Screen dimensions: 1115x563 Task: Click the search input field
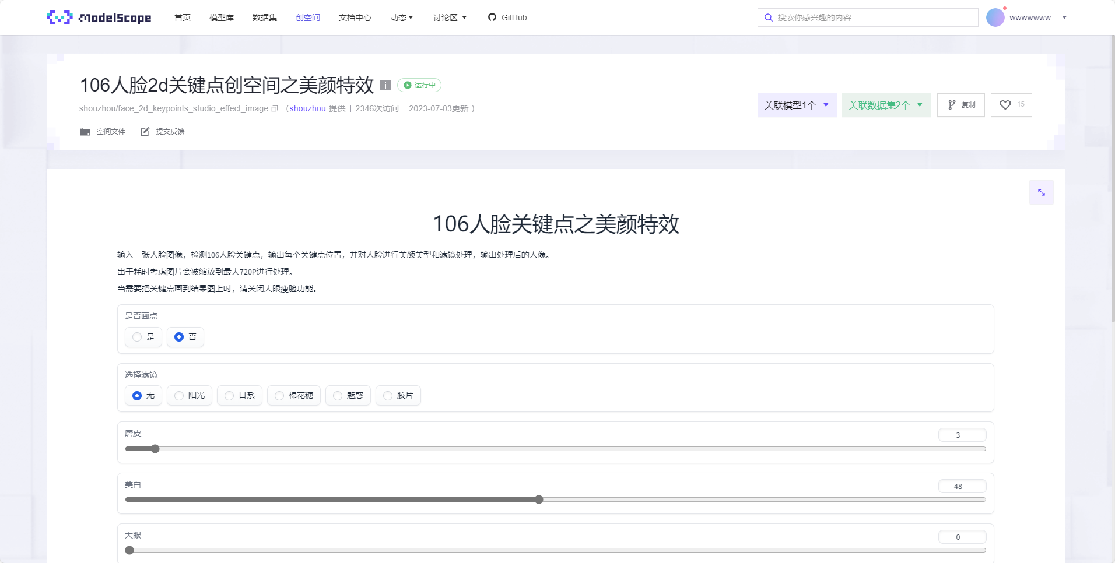pyautogui.click(x=868, y=17)
